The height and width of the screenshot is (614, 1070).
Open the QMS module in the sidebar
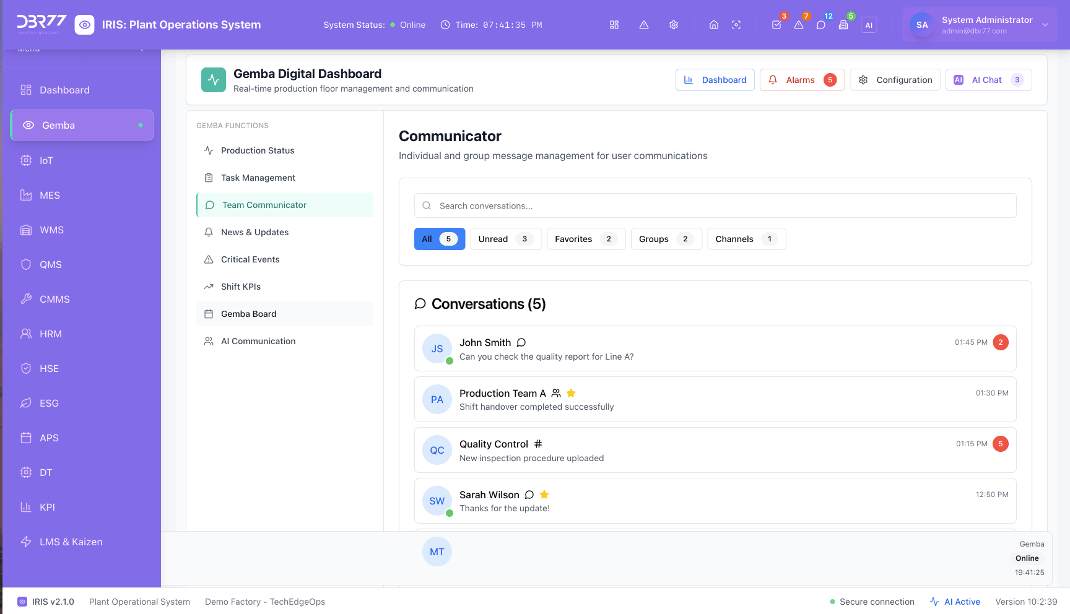[50, 264]
